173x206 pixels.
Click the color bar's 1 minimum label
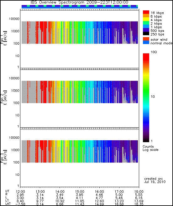point(152,141)
